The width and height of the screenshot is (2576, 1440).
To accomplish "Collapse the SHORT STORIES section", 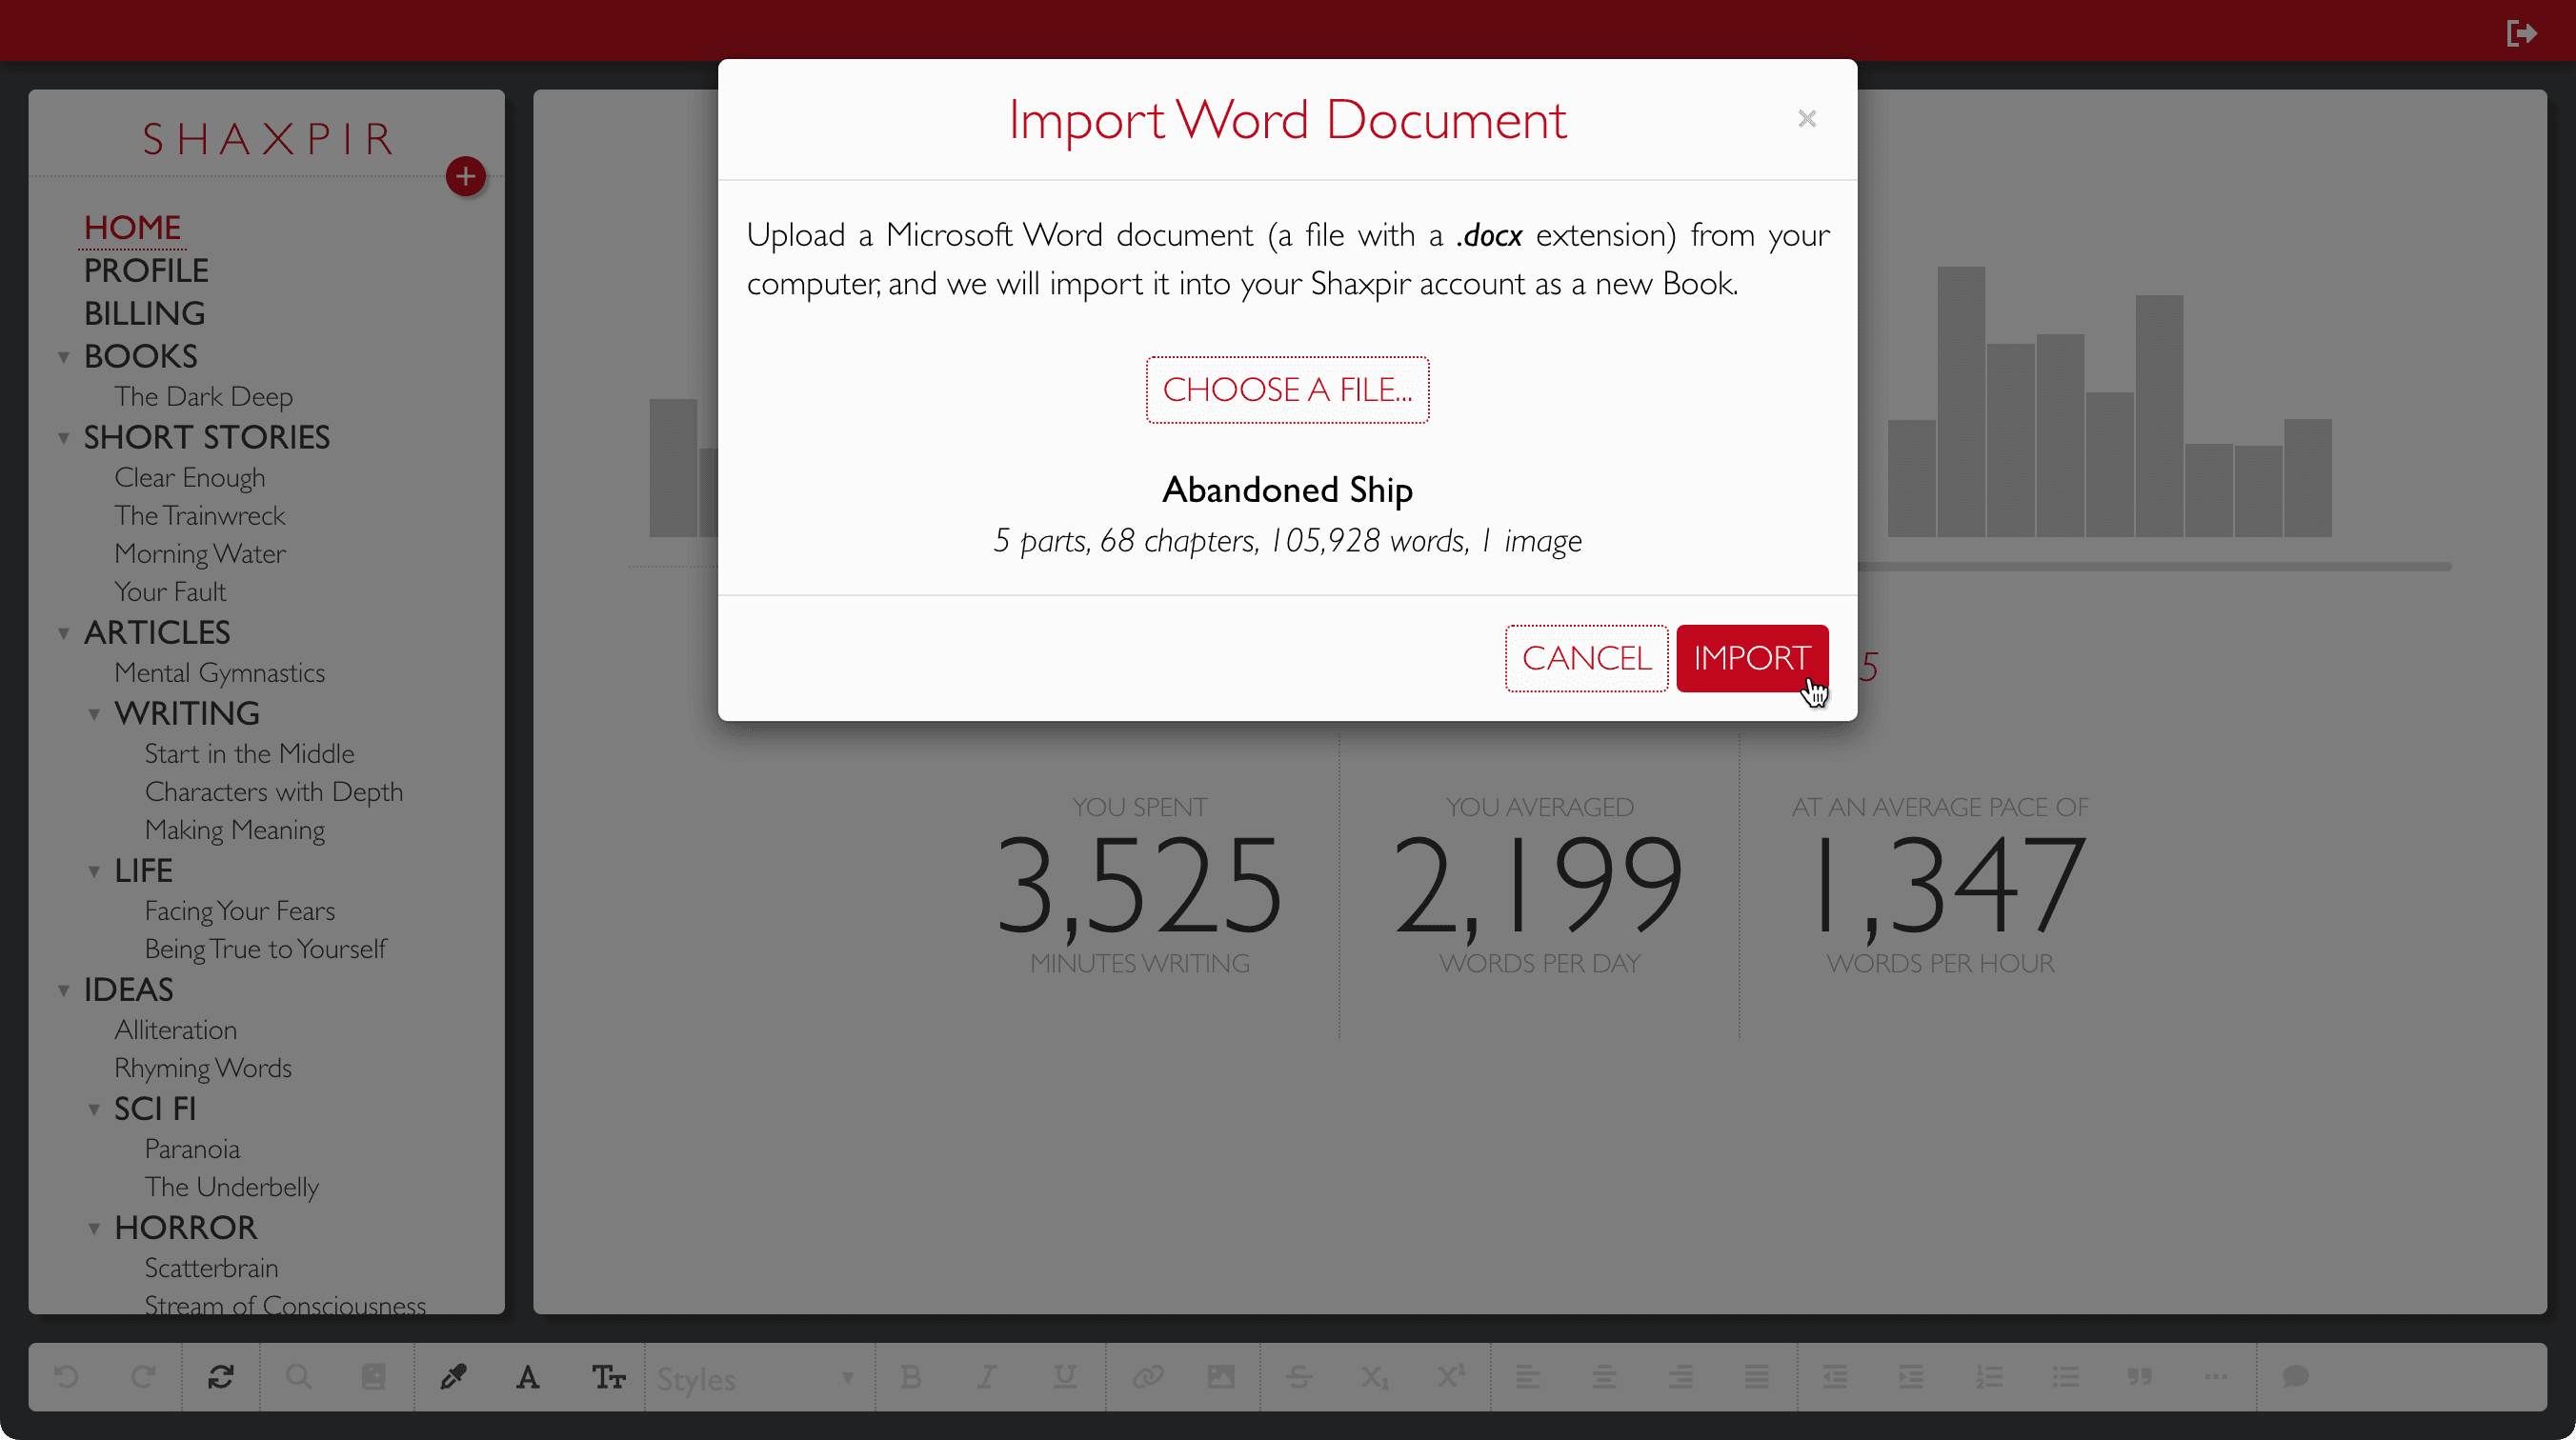I will click(64, 438).
